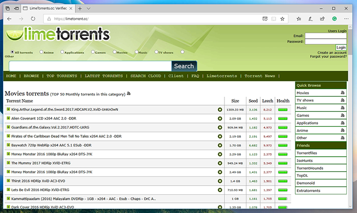Click the scroll down arrow of page scrollbar
The width and height of the screenshot is (357, 213).
[350, 206]
